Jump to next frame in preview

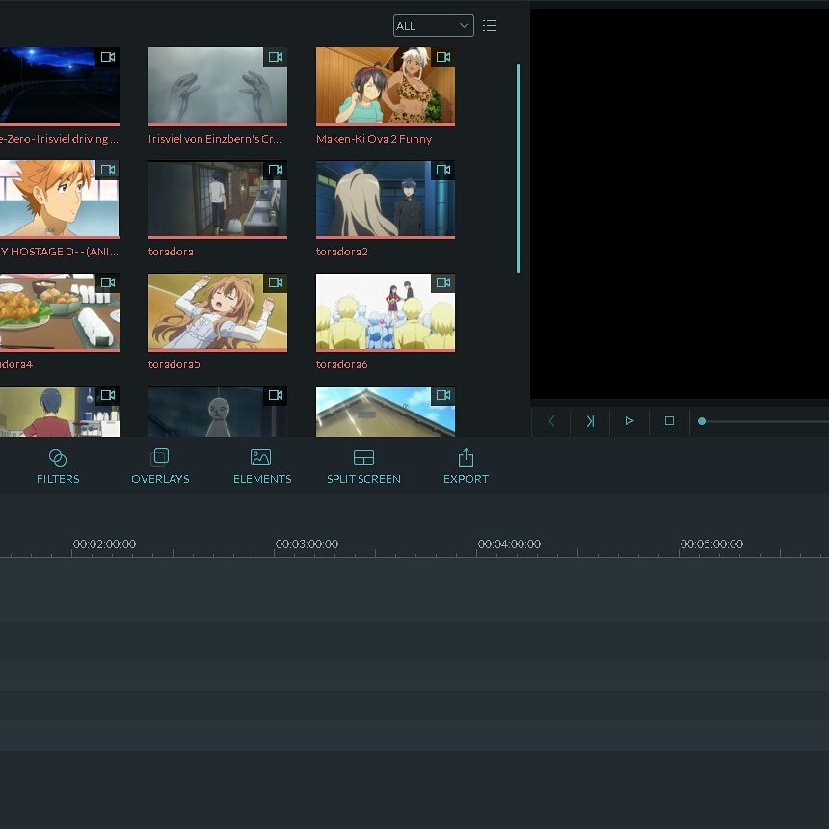pyautogui.click(x=590, y=421)
